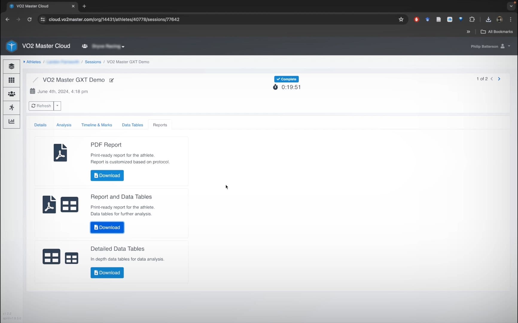Go to next session with right chevron

coord(499,79)
